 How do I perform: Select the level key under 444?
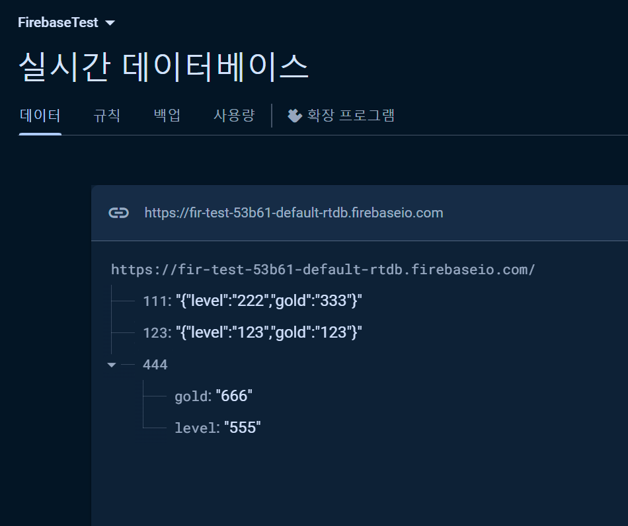(197, 428)
